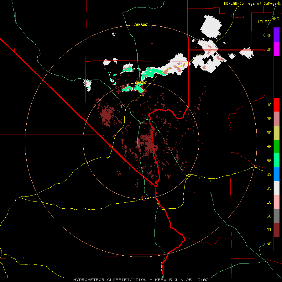Click the BI legend label
Screen dimensions: 282x282
coord(269,230)
